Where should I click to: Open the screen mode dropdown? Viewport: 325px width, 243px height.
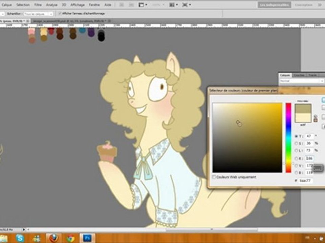coord(143,5)
